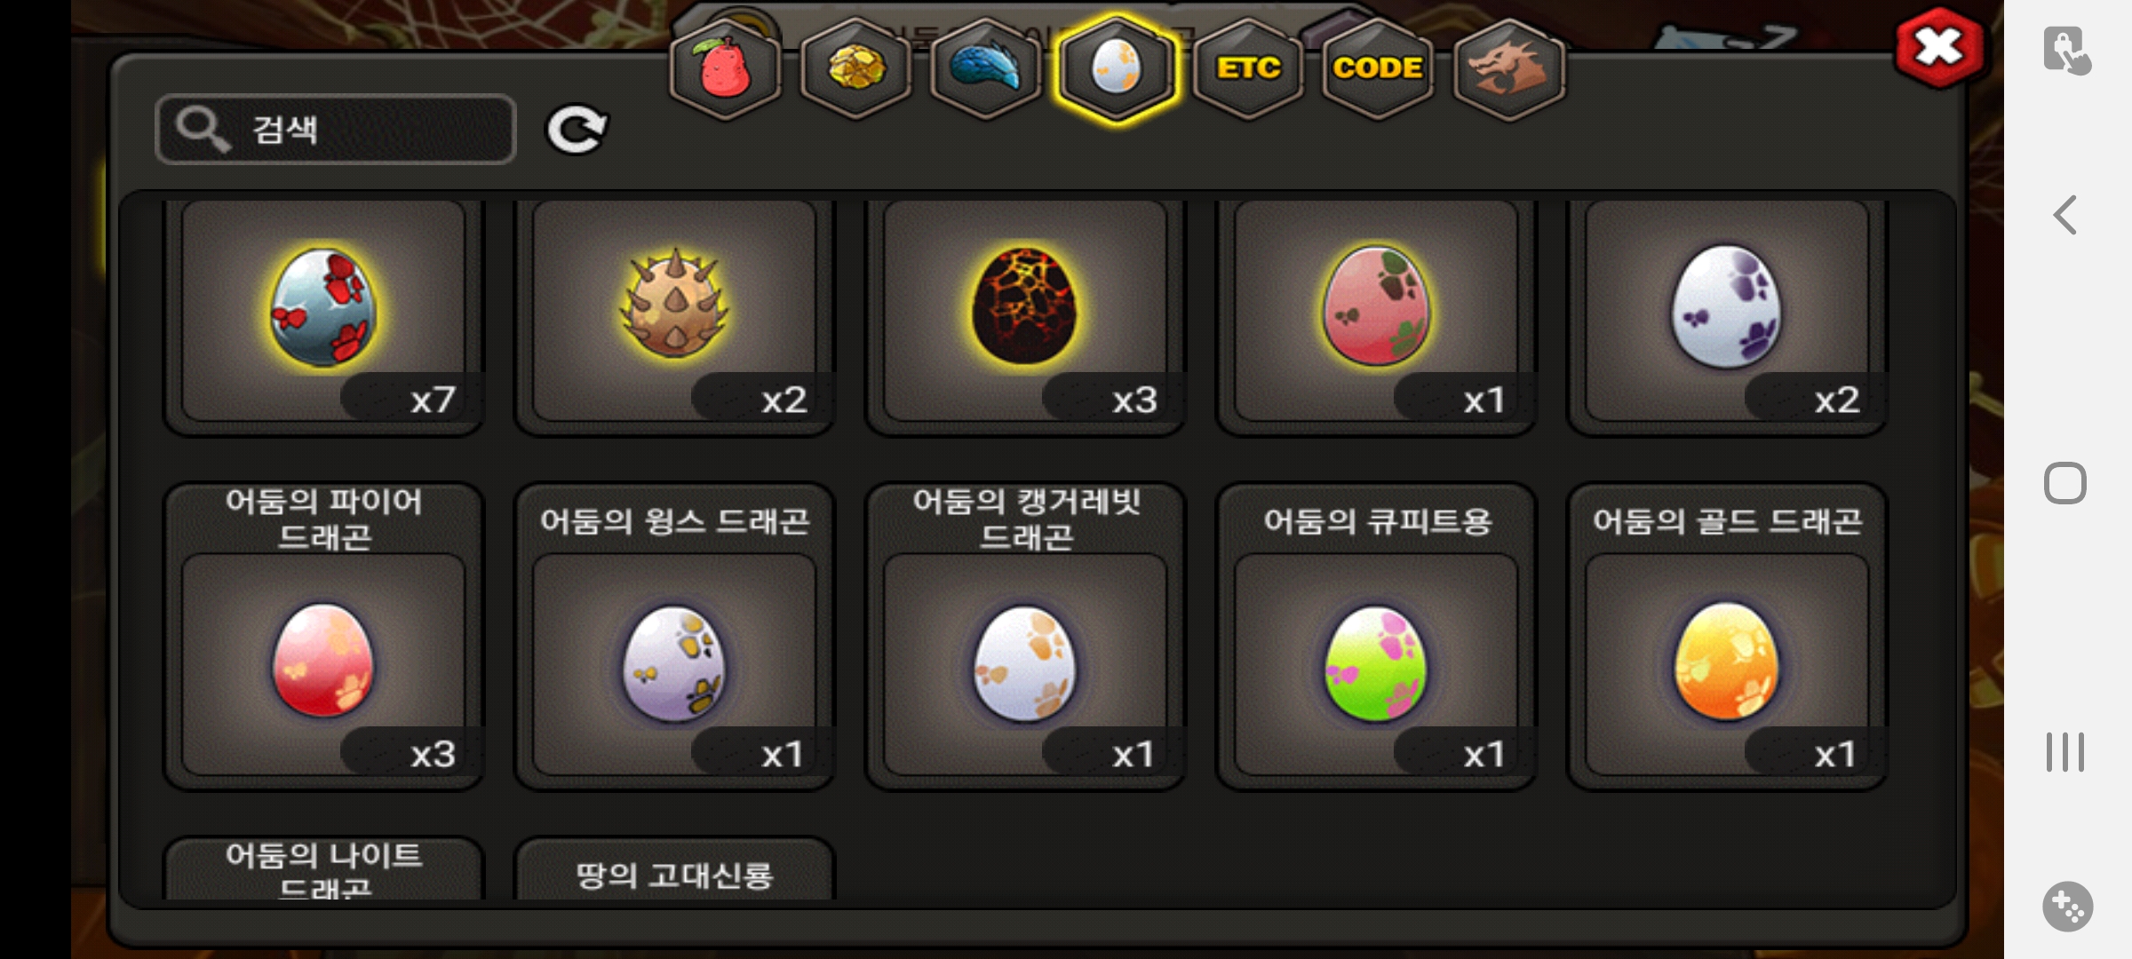
Task: Pick the white egg with purple spots
Action: click(x=1728, y=311)
